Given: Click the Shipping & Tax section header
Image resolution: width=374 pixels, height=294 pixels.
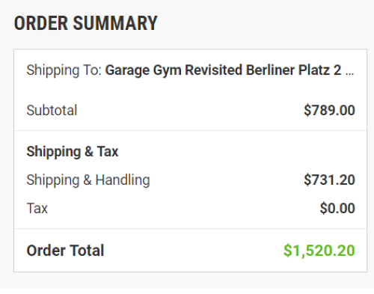Looking at the screenshot, I should 73,152.
